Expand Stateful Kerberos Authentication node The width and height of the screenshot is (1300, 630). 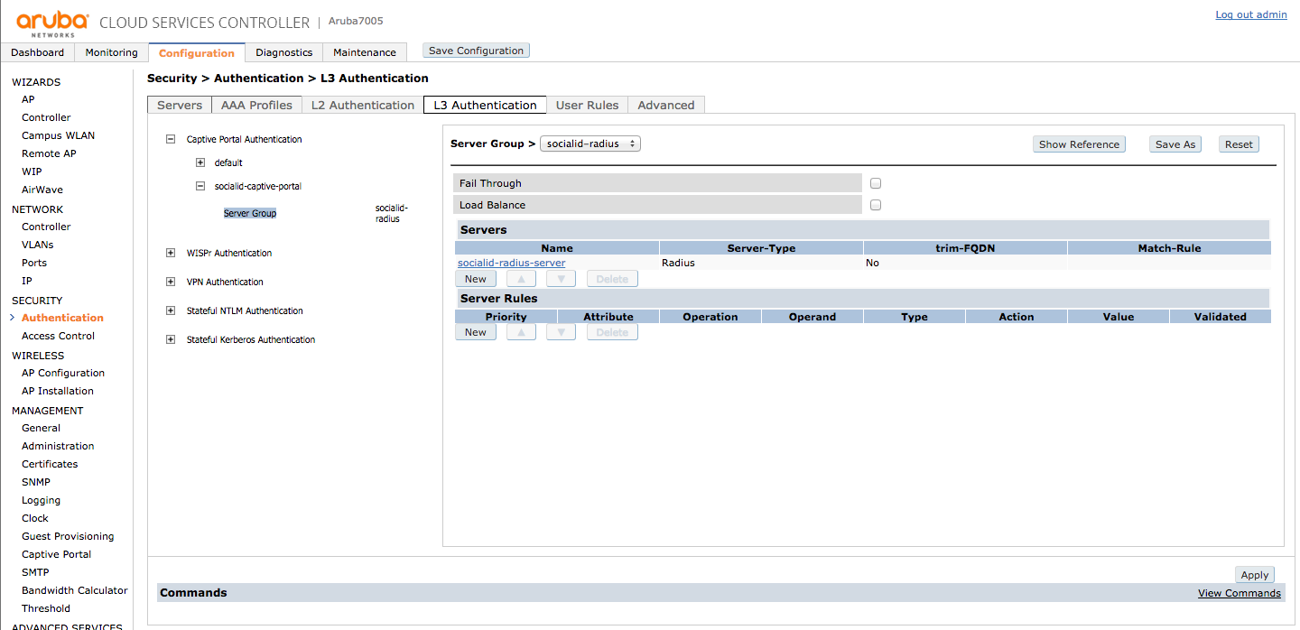pyautogui.click(x=170, y=339)
